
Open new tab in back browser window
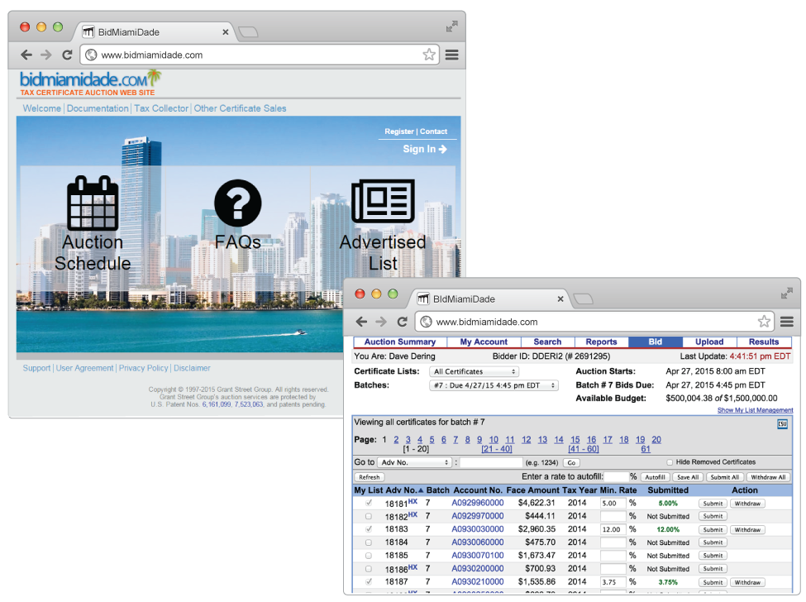(x=248, y=32)
